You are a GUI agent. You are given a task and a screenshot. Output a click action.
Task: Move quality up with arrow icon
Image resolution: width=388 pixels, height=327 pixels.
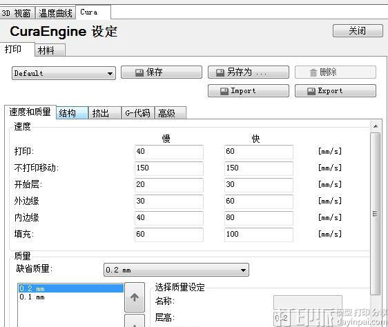[135, 297]
